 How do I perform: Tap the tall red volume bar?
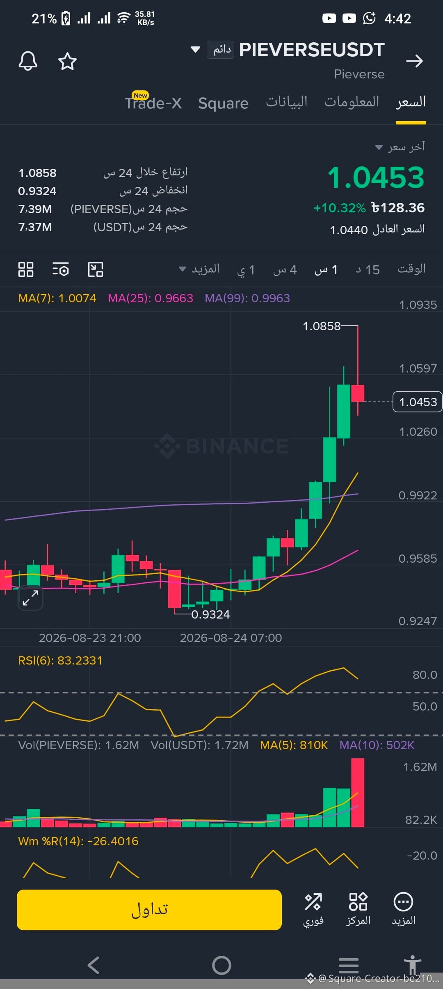coord(358,793)
